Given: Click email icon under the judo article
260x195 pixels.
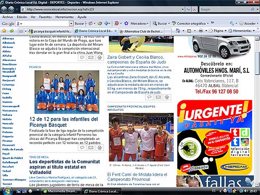Looking at the screenshot, I should [x=158, y=97].
